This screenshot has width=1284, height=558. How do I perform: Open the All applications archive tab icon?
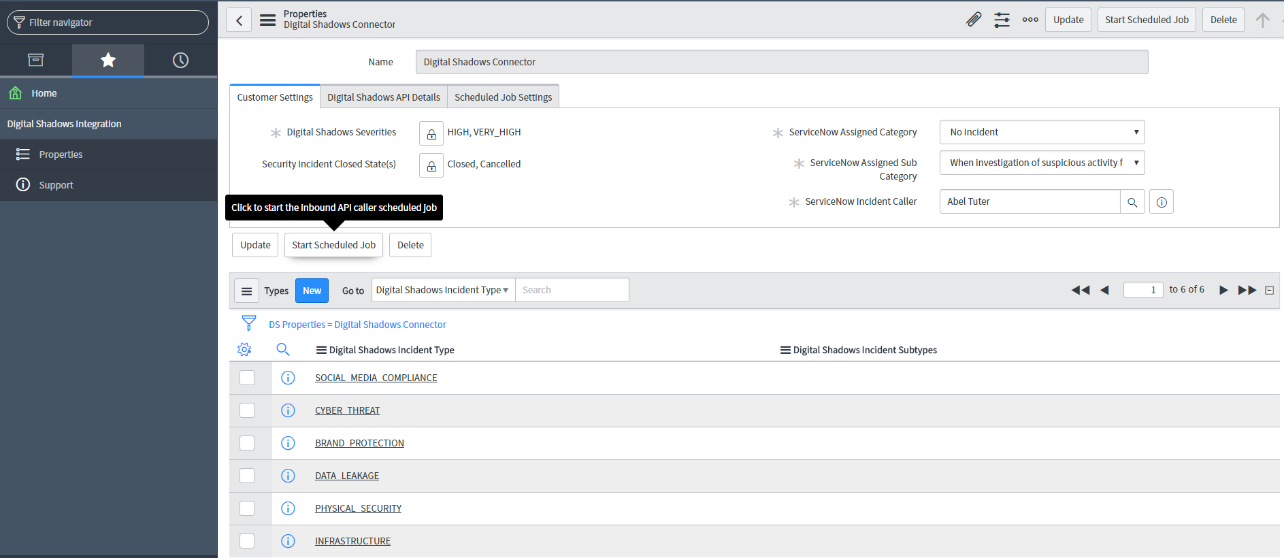click(x=36, y=60)
